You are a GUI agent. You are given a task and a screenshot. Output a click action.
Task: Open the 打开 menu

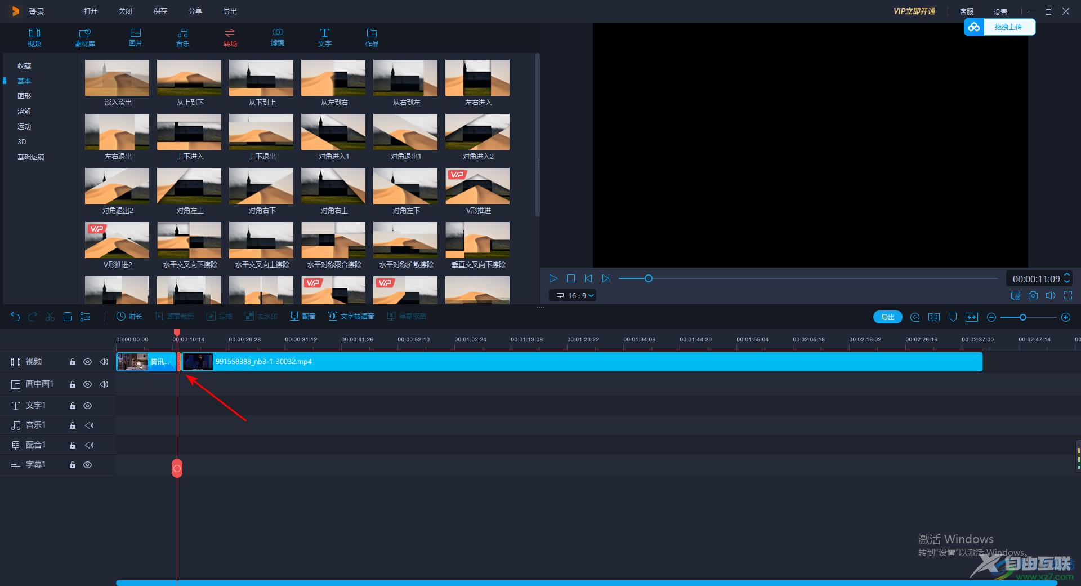tap(91, 11)
